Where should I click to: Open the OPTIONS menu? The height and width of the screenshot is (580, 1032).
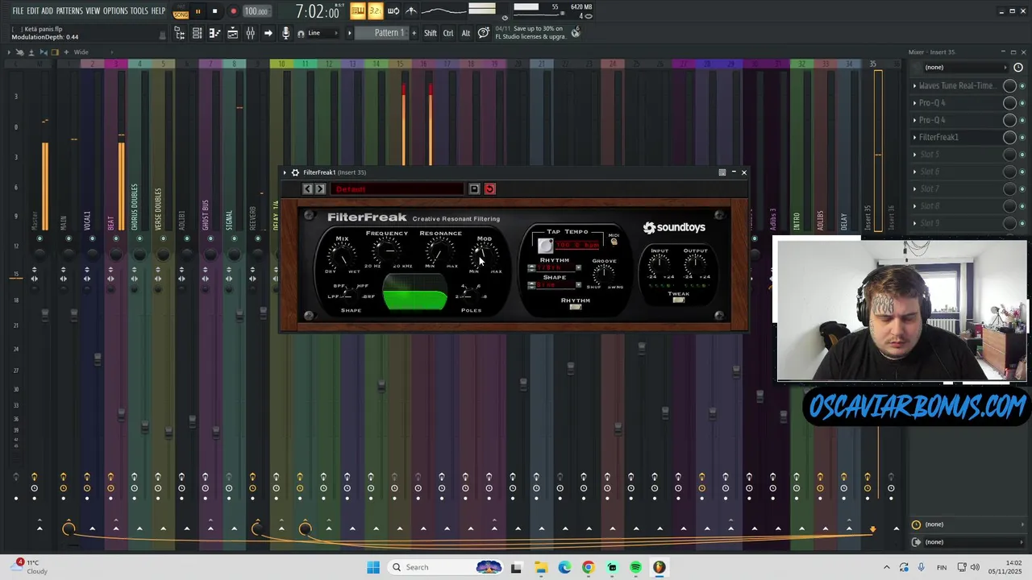(115, 10)
